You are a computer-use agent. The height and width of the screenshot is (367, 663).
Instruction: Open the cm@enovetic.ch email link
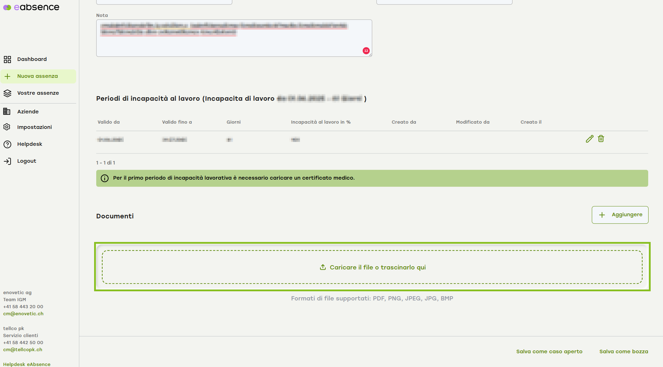pyautogui.click(x=23, y=314)
